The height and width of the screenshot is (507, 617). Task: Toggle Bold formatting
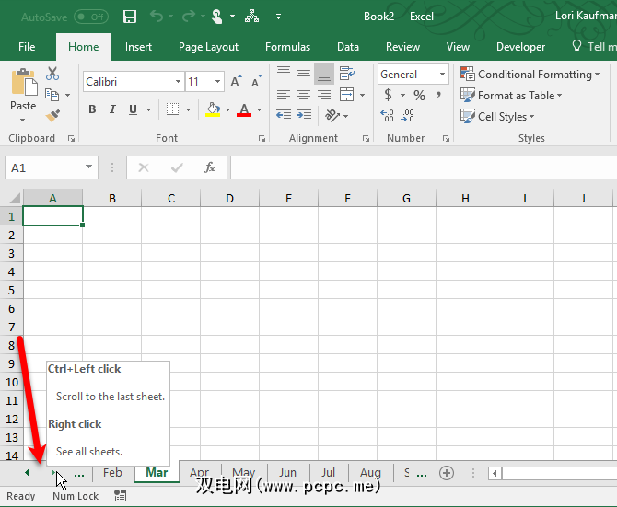click(92, 109)
